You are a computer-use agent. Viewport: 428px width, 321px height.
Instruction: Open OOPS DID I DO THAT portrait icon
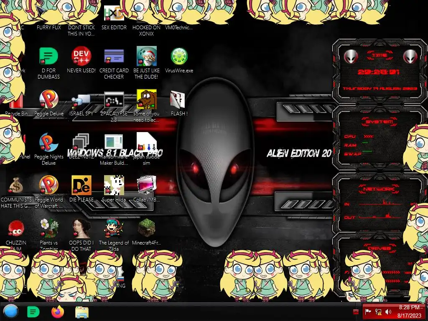81,228
